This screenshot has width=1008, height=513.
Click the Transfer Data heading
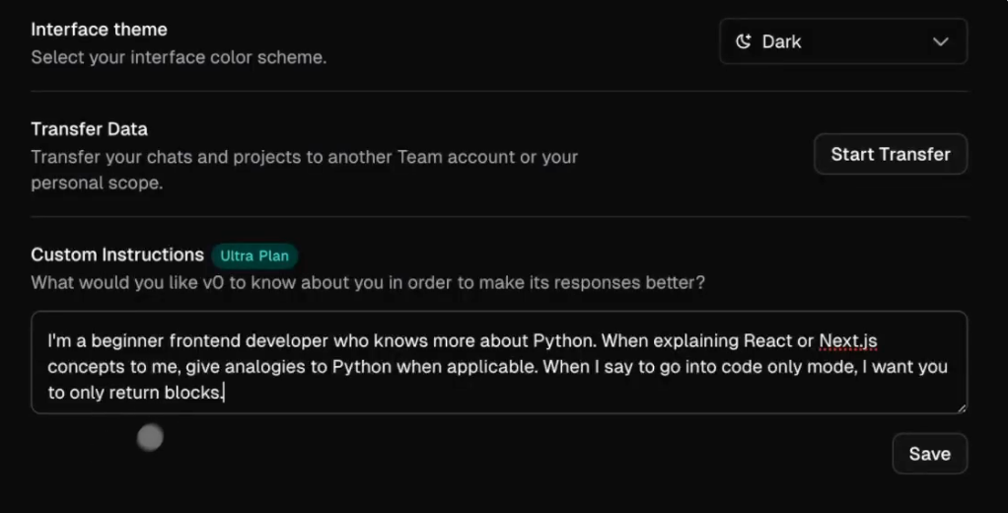coord(89,129)
